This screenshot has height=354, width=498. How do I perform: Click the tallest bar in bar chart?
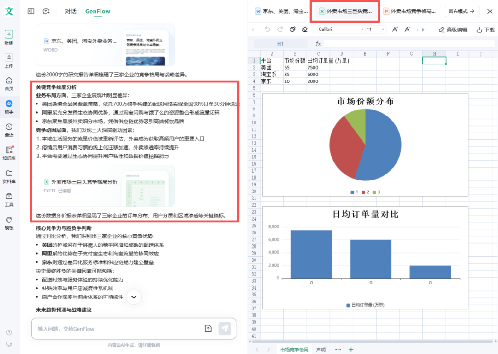(x=311, y=255)
